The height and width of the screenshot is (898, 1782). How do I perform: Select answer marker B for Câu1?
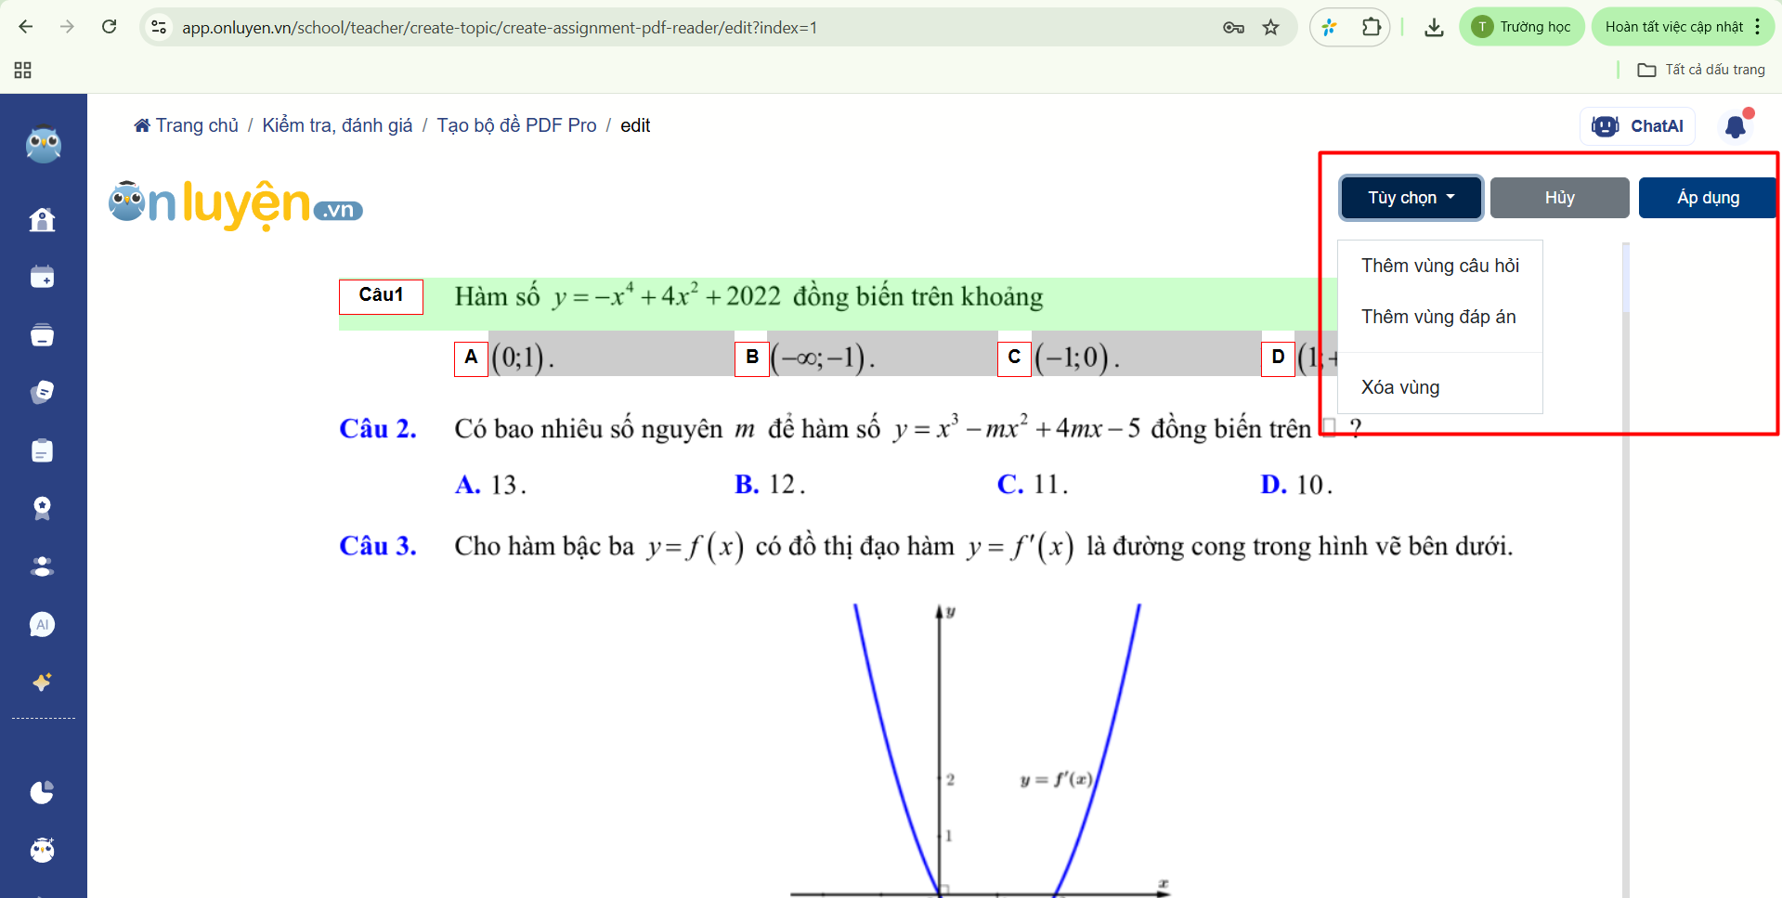click(751, 358)
